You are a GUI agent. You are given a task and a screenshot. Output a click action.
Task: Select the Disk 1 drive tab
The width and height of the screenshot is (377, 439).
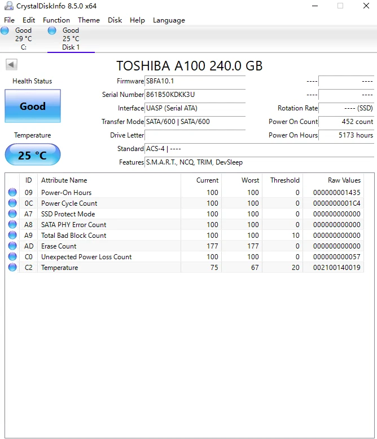click(71, 39)
